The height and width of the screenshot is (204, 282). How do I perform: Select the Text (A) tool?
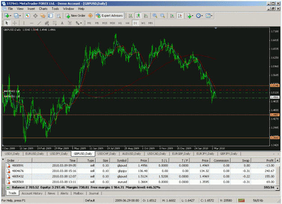[62, 23]
